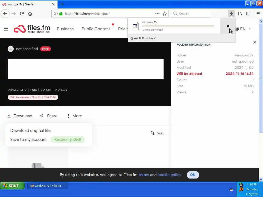The height and width of the screenshot is (197, 263).
Task: Open the browser home page
Action: [30, 14]
